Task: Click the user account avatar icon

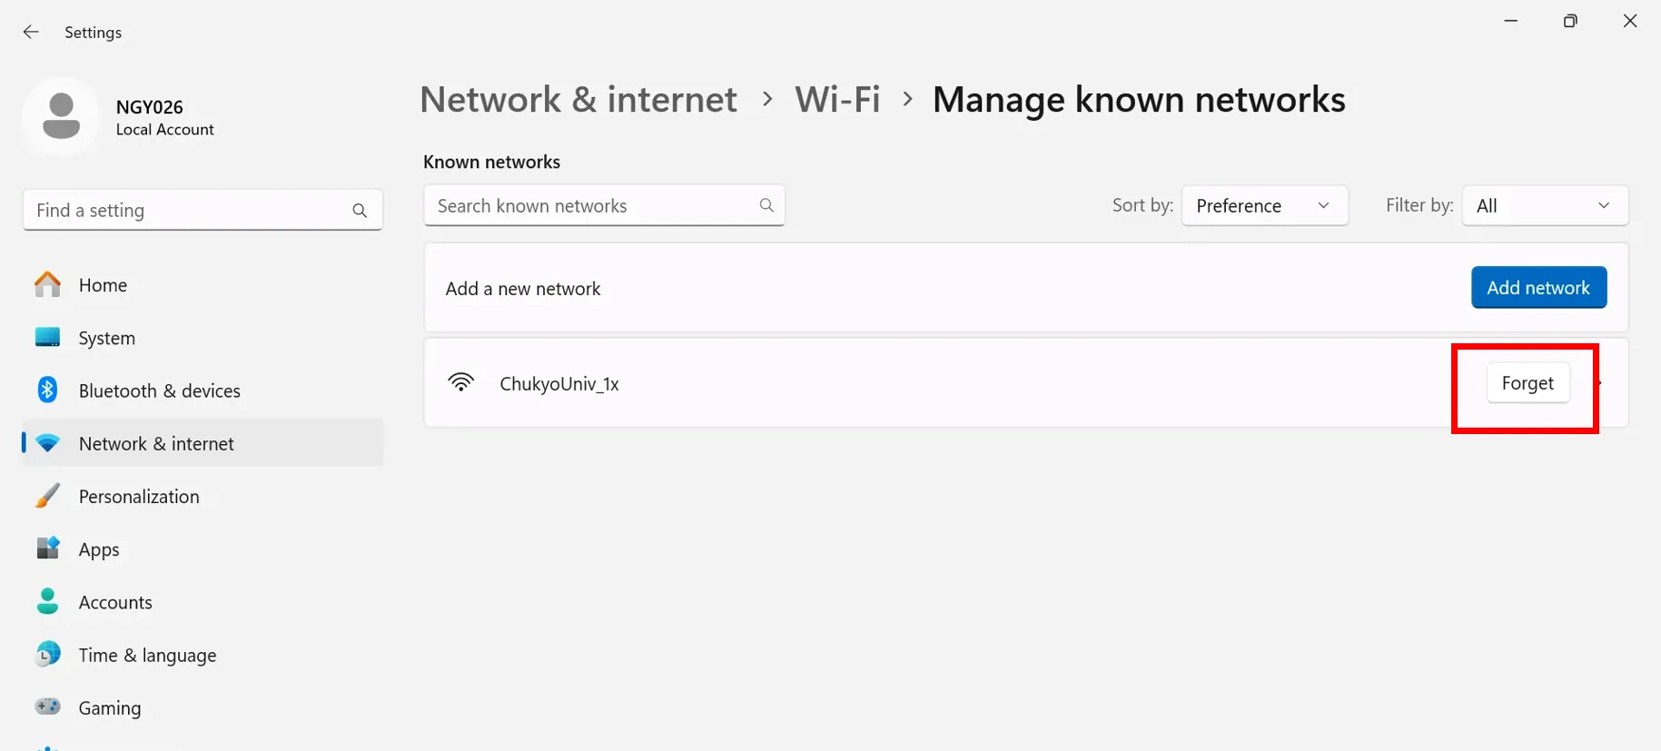Action: coord(61,116)
